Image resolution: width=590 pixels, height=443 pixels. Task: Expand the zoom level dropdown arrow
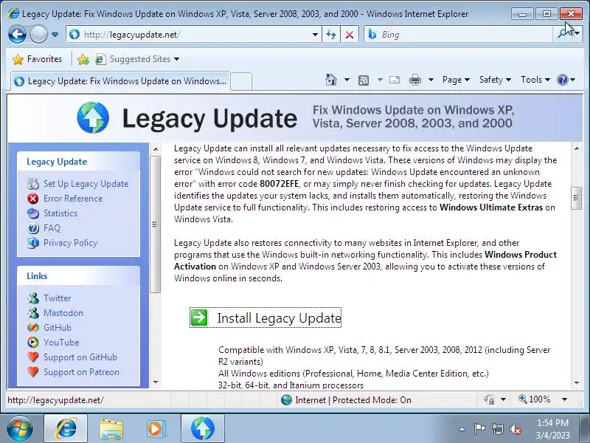coord(564,399)
